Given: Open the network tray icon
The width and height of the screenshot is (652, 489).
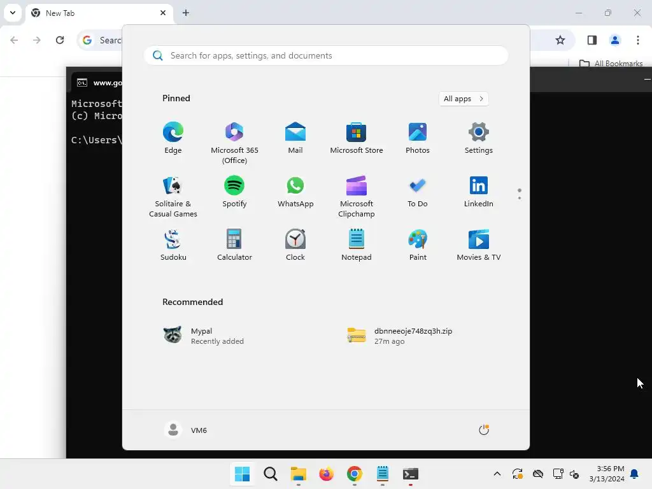Looking at the screenshot, I should click(x=558, y=474).
